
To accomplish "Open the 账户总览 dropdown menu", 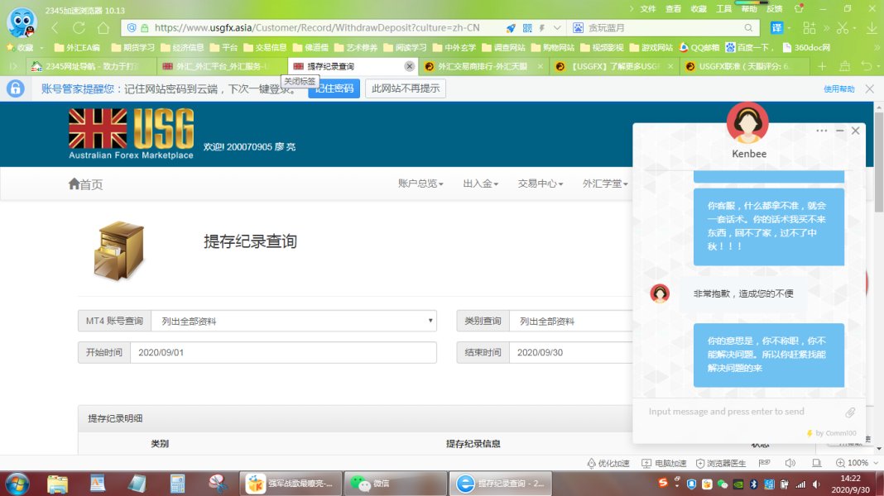I will pos(420,184).
